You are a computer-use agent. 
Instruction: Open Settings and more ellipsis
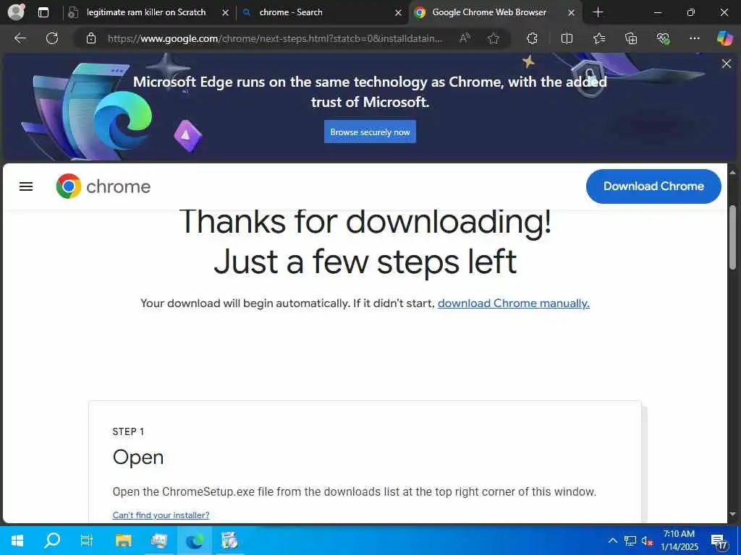click(x=694, y=38)
